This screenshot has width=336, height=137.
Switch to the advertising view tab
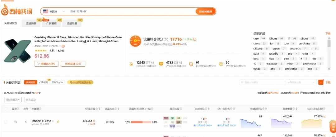point(44,82)
